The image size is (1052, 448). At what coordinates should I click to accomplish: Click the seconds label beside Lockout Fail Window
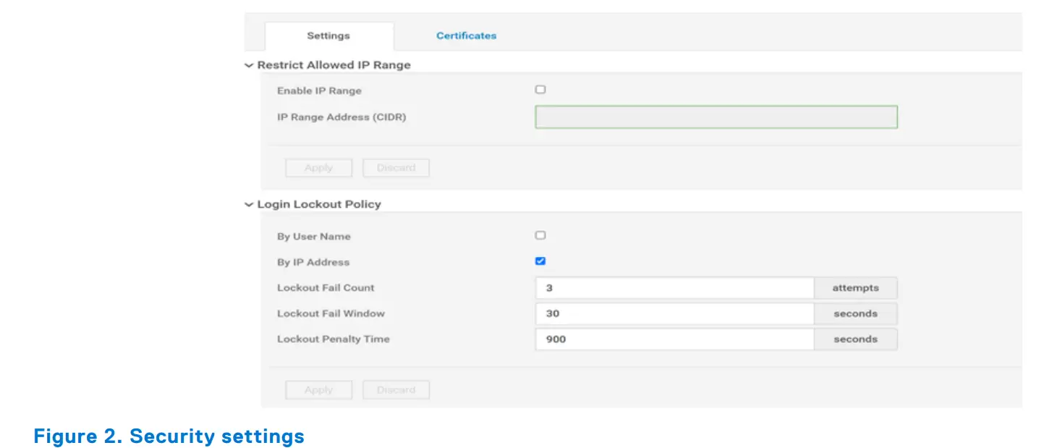click(x=855, y=313)
